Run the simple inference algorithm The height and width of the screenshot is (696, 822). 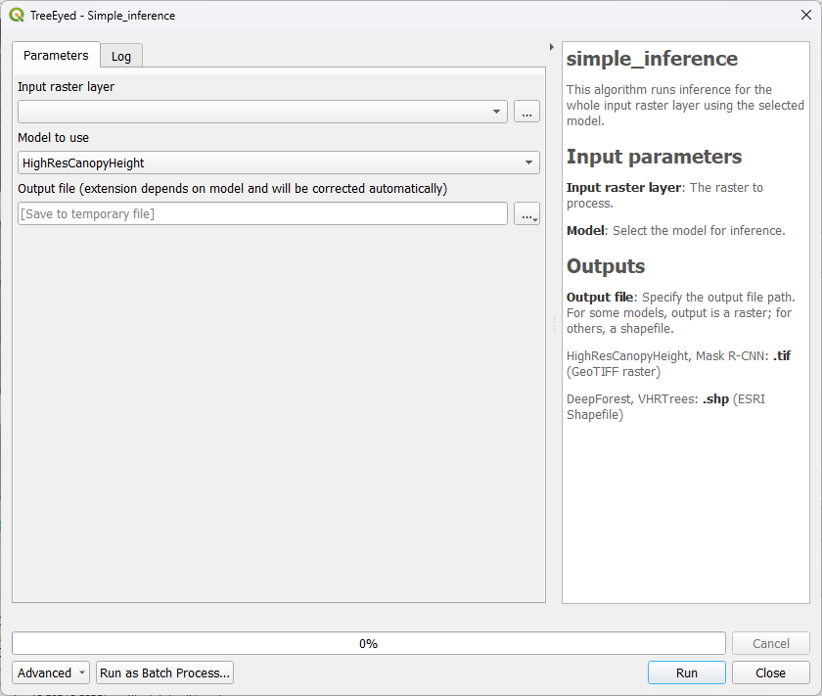[687, 673]
